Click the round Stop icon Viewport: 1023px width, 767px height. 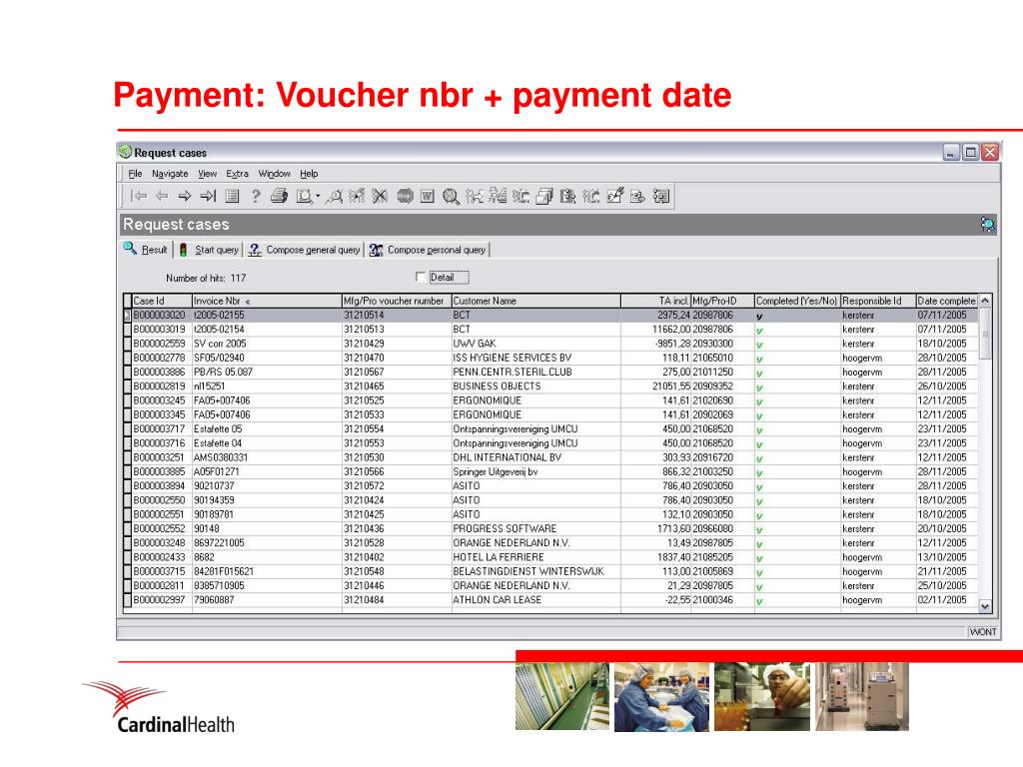[x=405, y=196]
